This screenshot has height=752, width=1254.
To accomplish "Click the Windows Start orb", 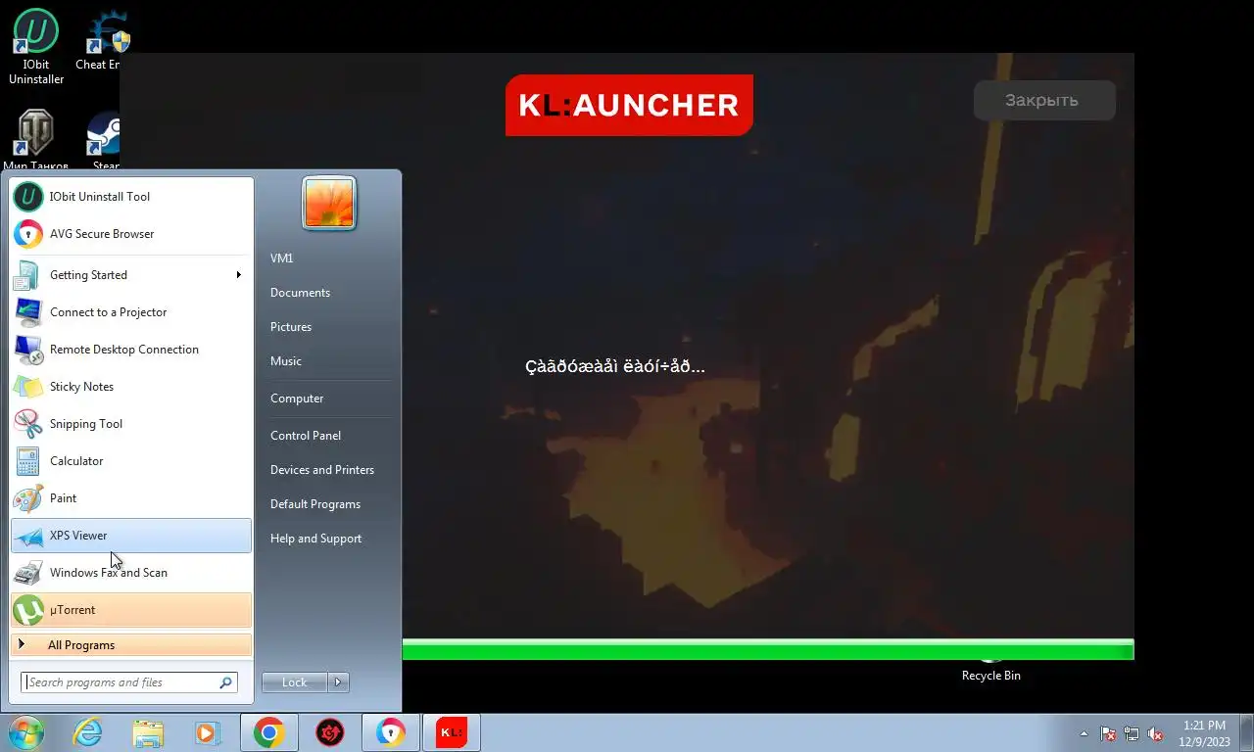I will tap(26, 732).
